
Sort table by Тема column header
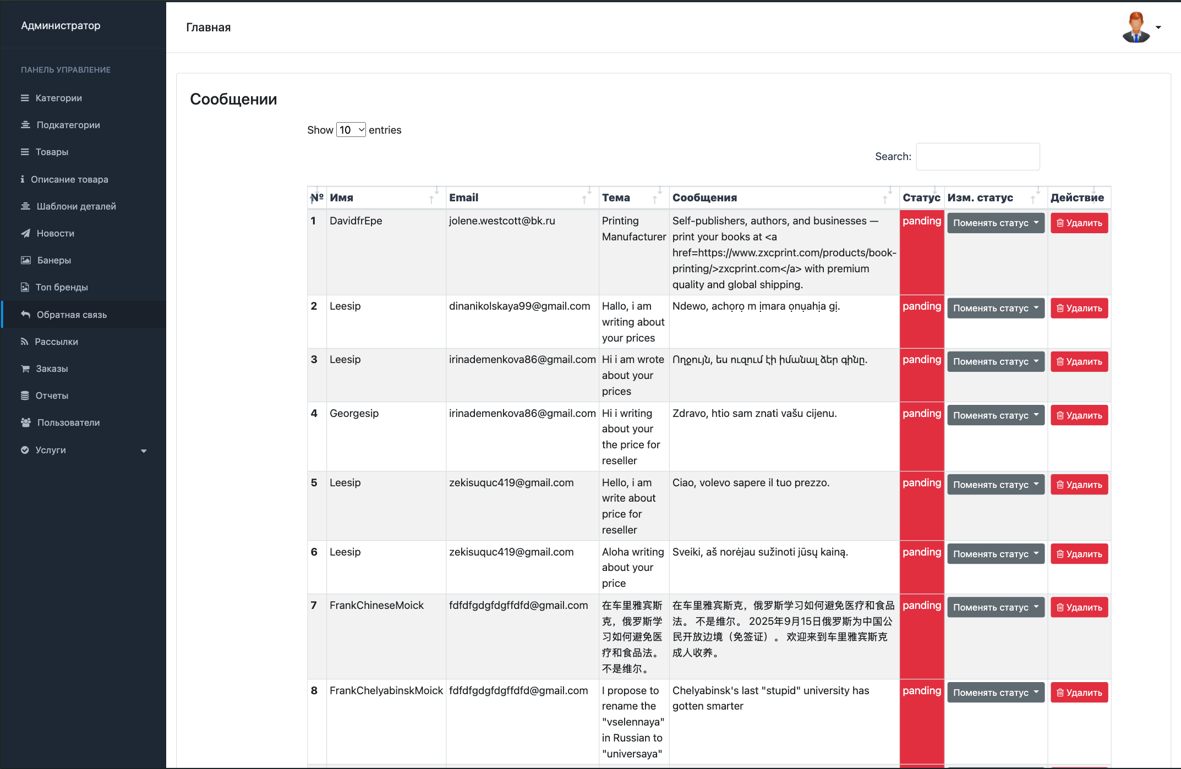(633, 198)
